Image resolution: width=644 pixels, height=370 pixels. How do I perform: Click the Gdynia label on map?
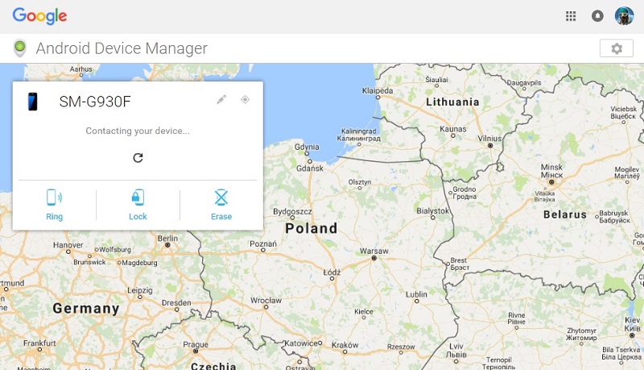[307, 147]
